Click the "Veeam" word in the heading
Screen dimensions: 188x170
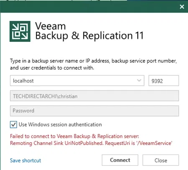[50, 26]
